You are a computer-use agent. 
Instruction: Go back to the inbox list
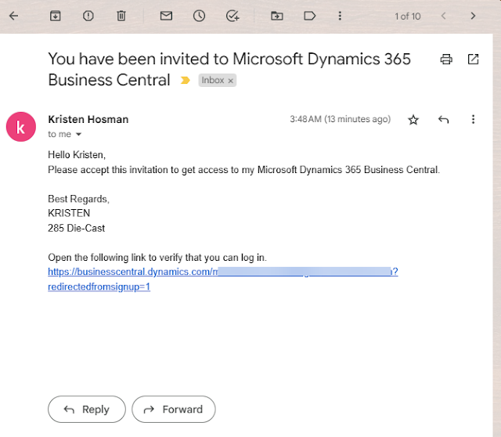point(13,16)
